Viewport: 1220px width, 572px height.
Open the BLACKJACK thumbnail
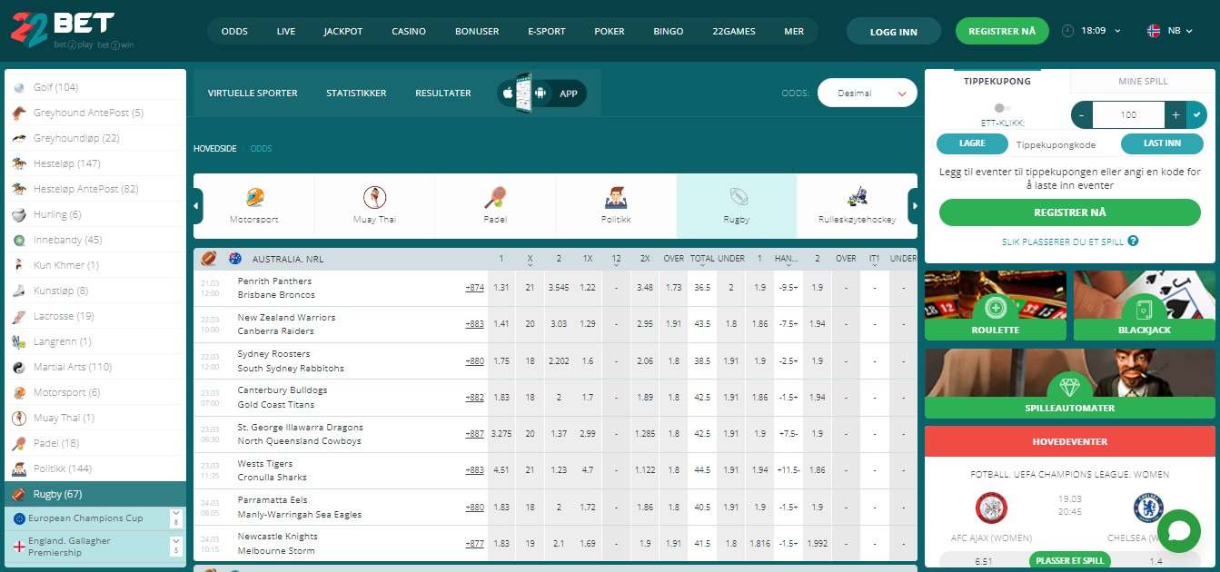click(x=1145, y=308)
